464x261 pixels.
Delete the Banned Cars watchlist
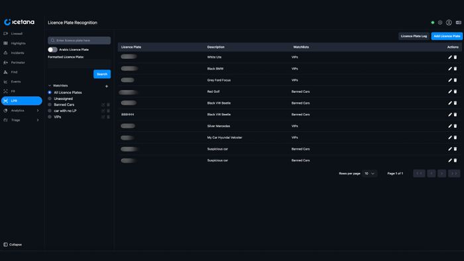click(108, 105)
